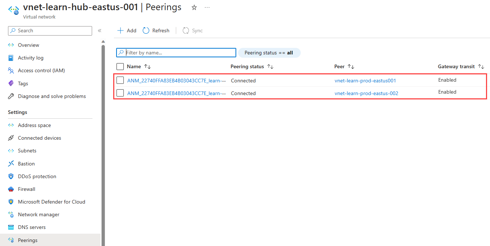The height and width of the screenshot is (246, 490).
Task: Open Microsoft Defender for Cloud
Action: coord(51,202)
